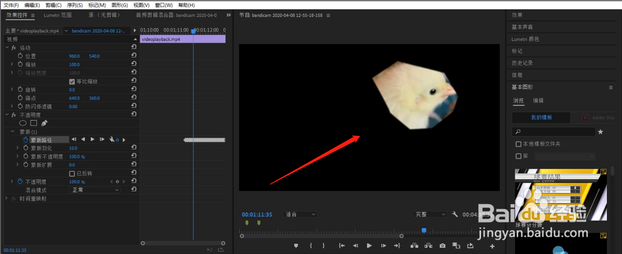Toggle 旋转 animation stopwatch
The height and width of the screenshot is (254, 622).
20,90
